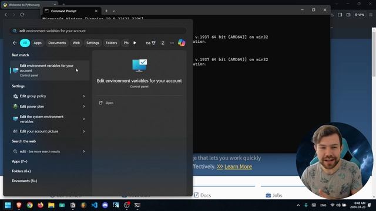Expand the web search results chevron
Image resolution: width=376 pixels, height=211 pixels.
tap(83, 151)
